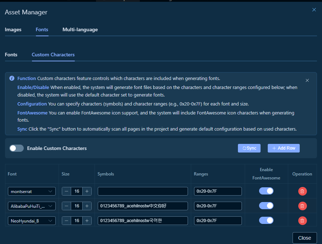Toggle FontAwesome for the NeoHyundai_B row
This screenshot has height=244, width=322.
[266, 220]
